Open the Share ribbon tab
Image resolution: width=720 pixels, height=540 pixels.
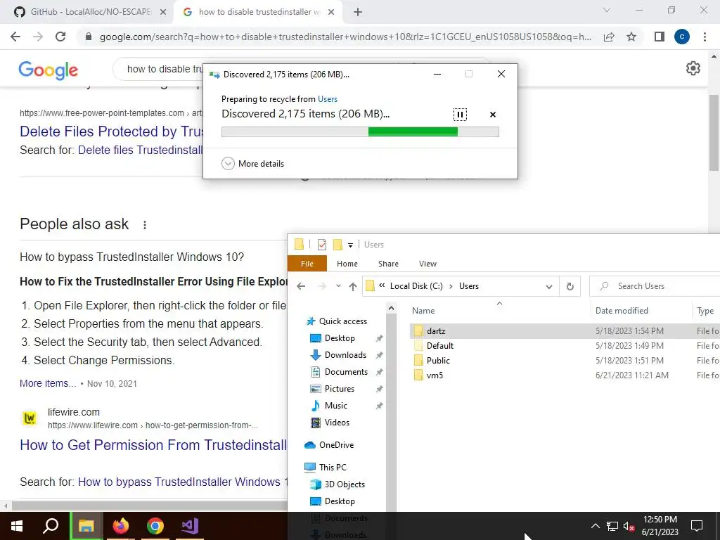tap(388, 264)
